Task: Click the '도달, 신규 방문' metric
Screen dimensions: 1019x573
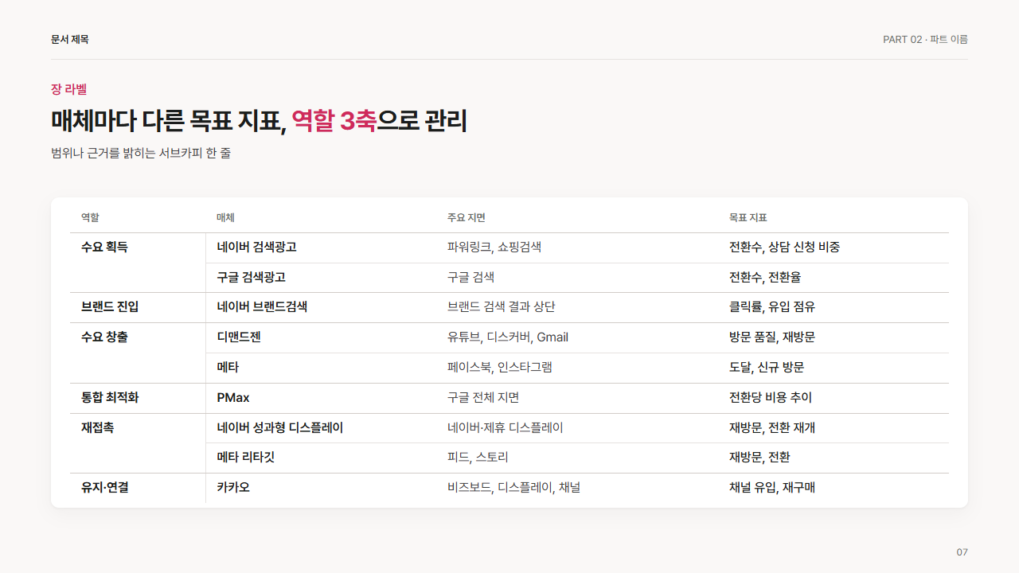Action: 767,367
